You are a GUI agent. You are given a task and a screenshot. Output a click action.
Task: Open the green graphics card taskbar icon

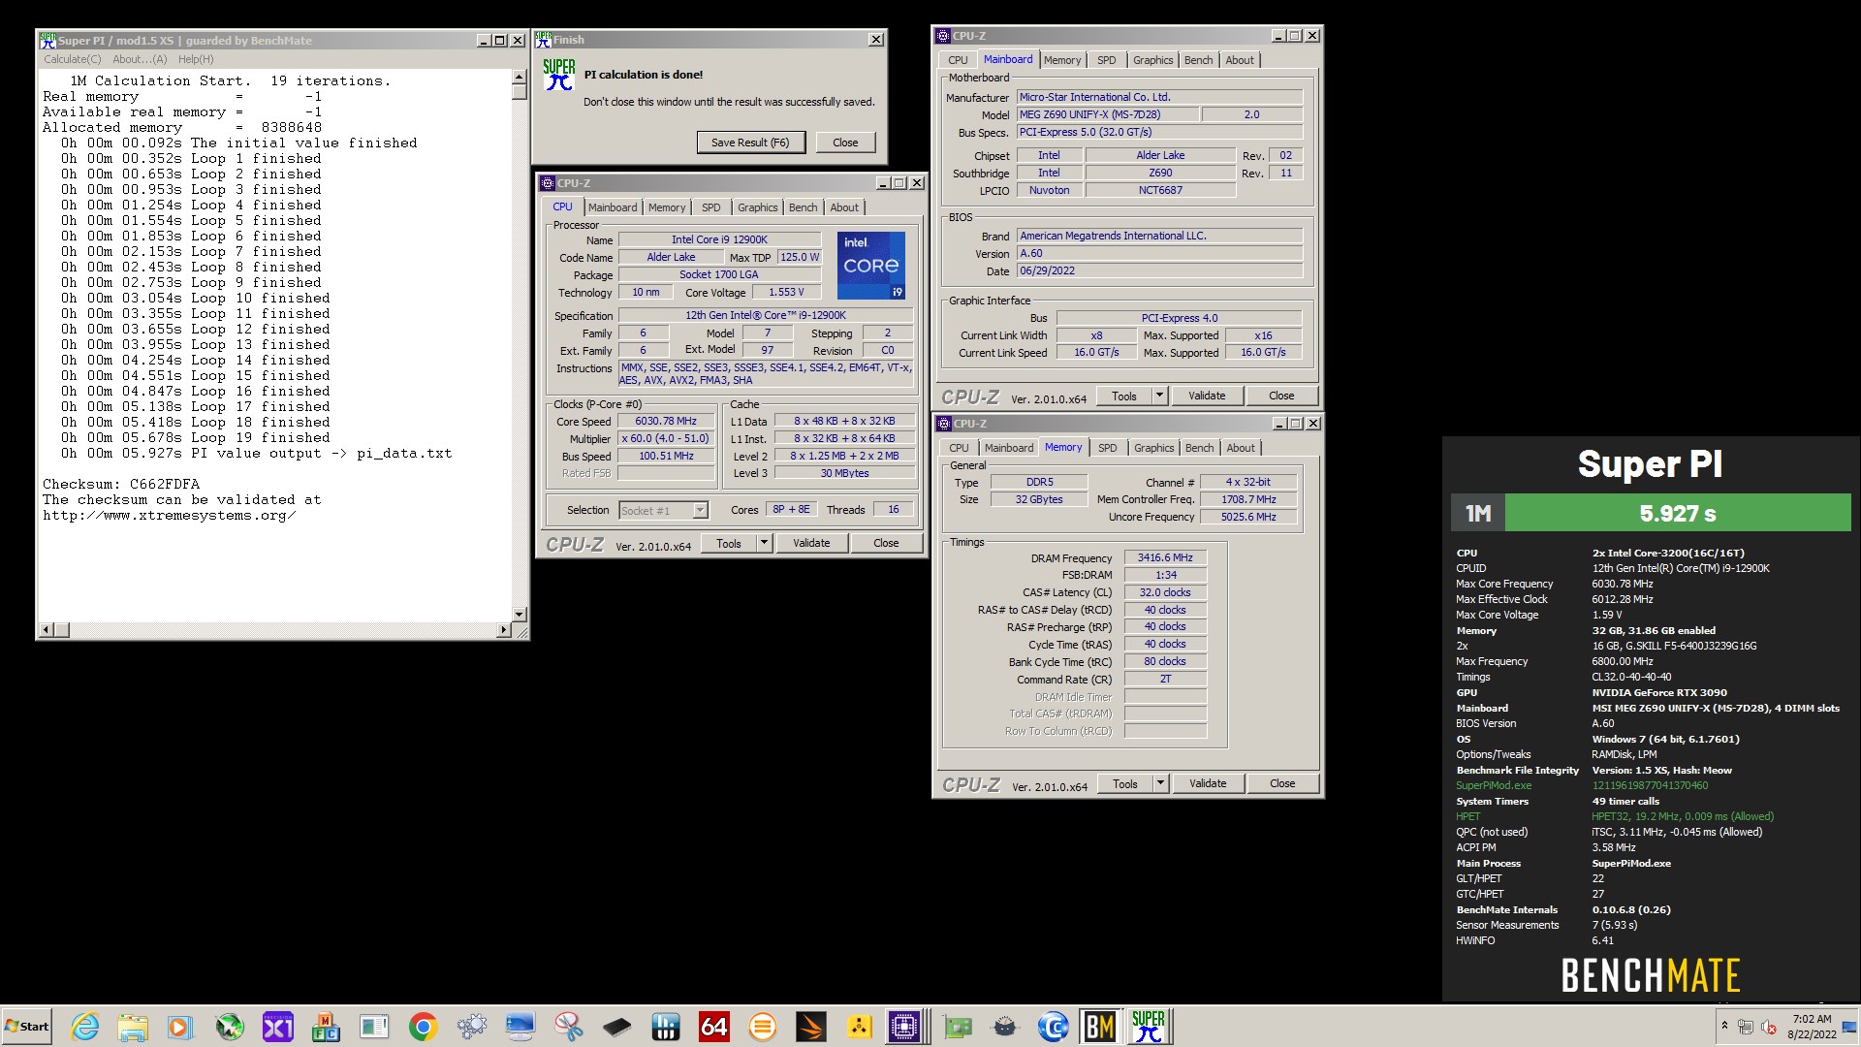click(957, 1027)
